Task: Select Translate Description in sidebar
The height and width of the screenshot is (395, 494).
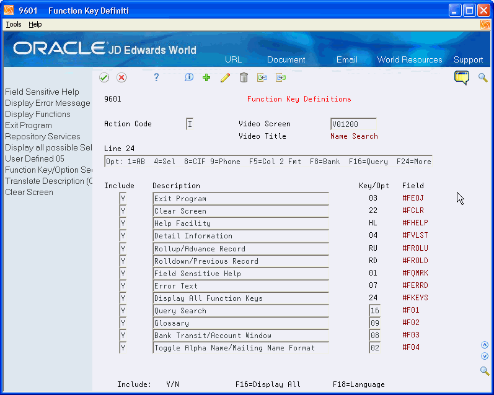Action: (x=48, y=181)
